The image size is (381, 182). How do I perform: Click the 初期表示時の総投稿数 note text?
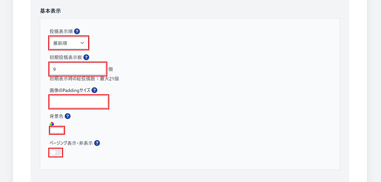84,79
